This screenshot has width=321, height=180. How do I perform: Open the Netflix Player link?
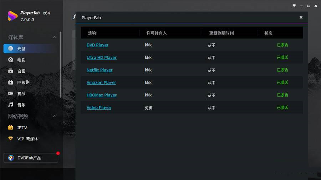coord(100,70)
